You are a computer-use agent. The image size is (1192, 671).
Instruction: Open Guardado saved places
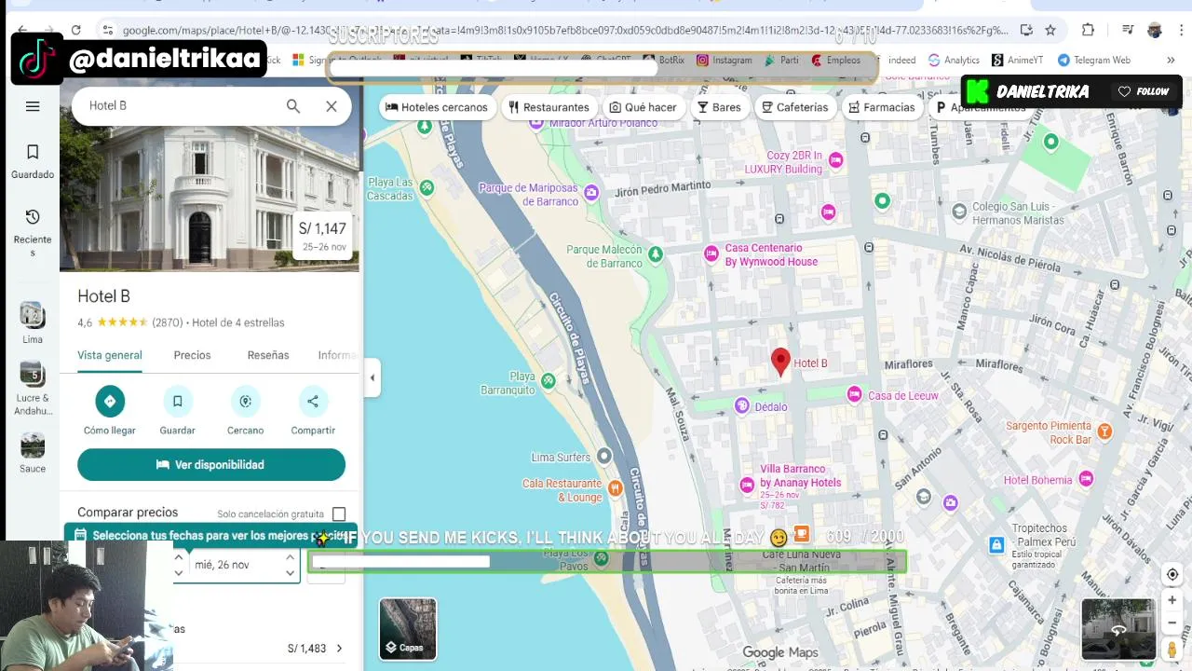point(33,161)
